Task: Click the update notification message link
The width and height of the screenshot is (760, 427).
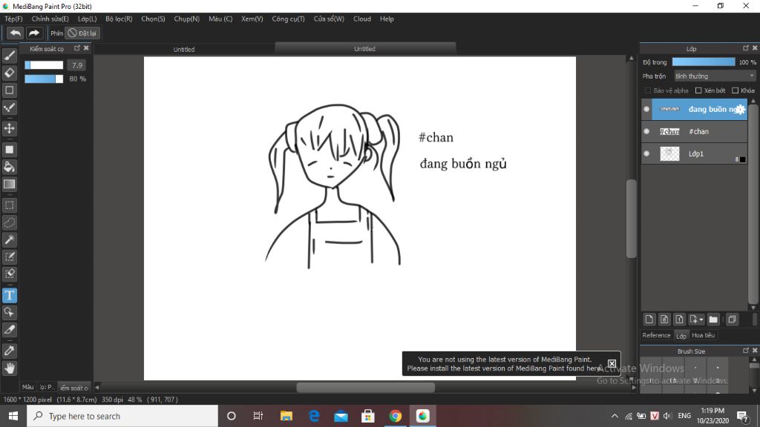Action: [505, 363]
